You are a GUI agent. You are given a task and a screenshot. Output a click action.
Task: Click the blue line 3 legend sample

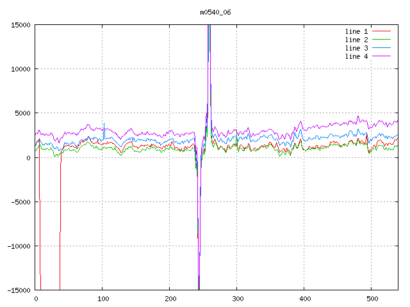coord(382,48)
